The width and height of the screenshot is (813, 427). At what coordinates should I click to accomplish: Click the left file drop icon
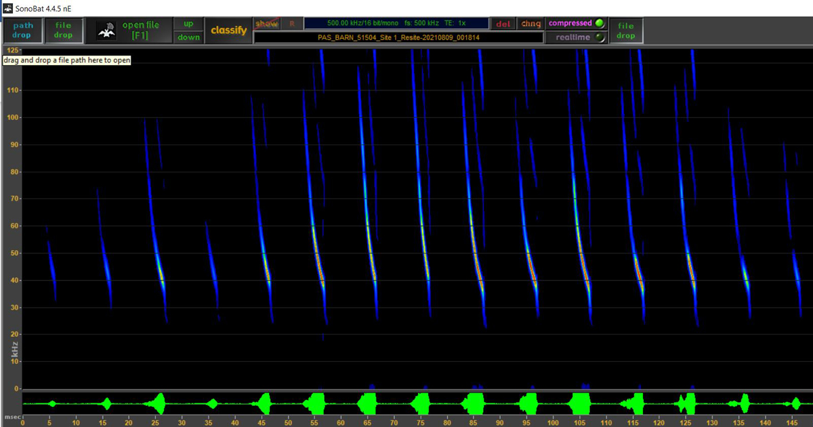point(64,30)
